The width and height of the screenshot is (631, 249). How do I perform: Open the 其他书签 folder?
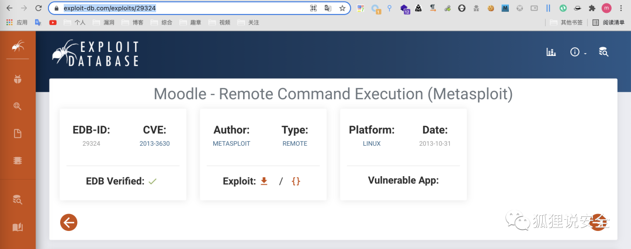(x=567, y=23)
